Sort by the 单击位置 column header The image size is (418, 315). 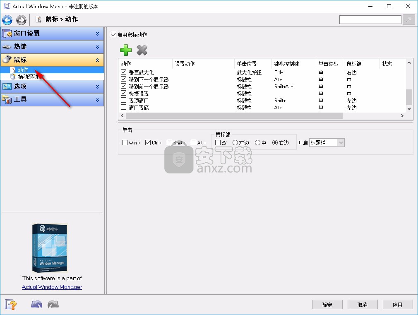coord(253,64)
